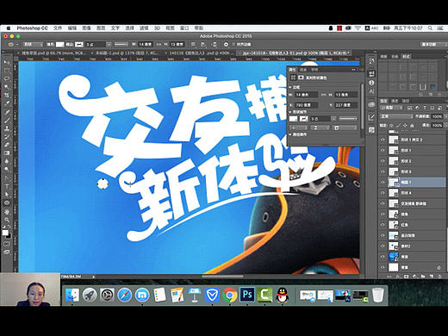
Task: Toggle Quick Mask mode in toolbar
Action: coord(7,244)
